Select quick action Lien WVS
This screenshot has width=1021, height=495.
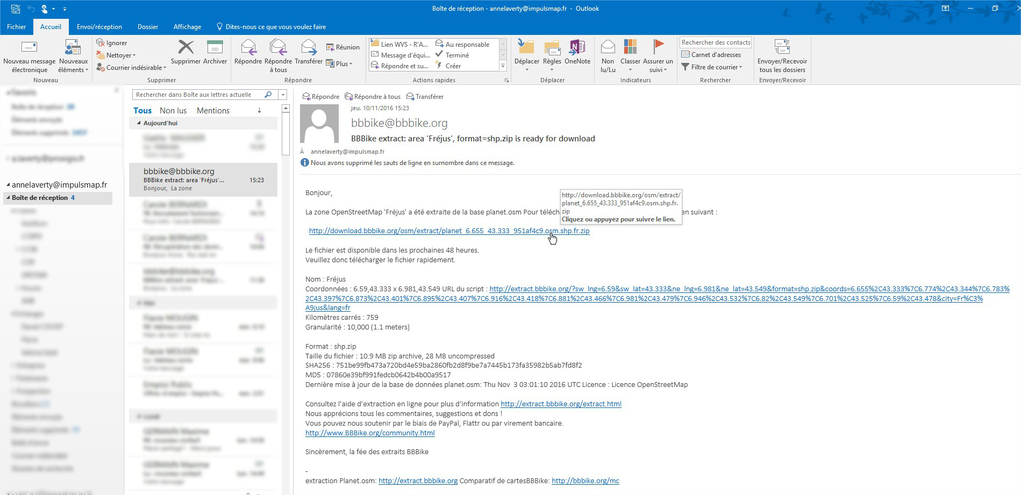pyautogui.click(x=399, y=44)
